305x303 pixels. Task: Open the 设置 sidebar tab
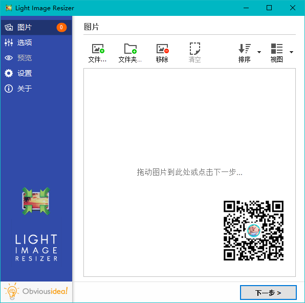[36, 73]
